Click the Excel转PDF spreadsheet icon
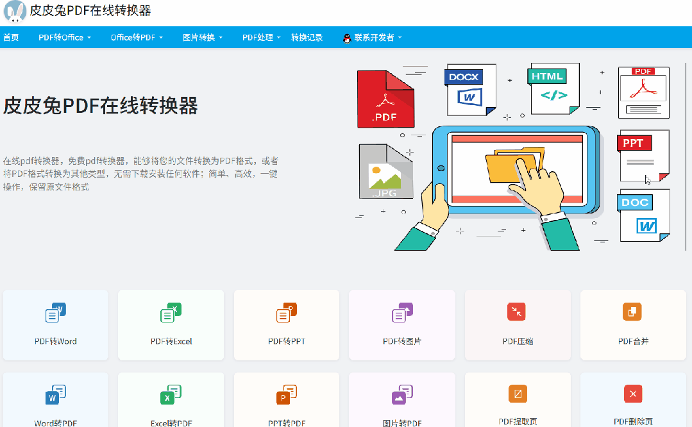 click(171, 394)
